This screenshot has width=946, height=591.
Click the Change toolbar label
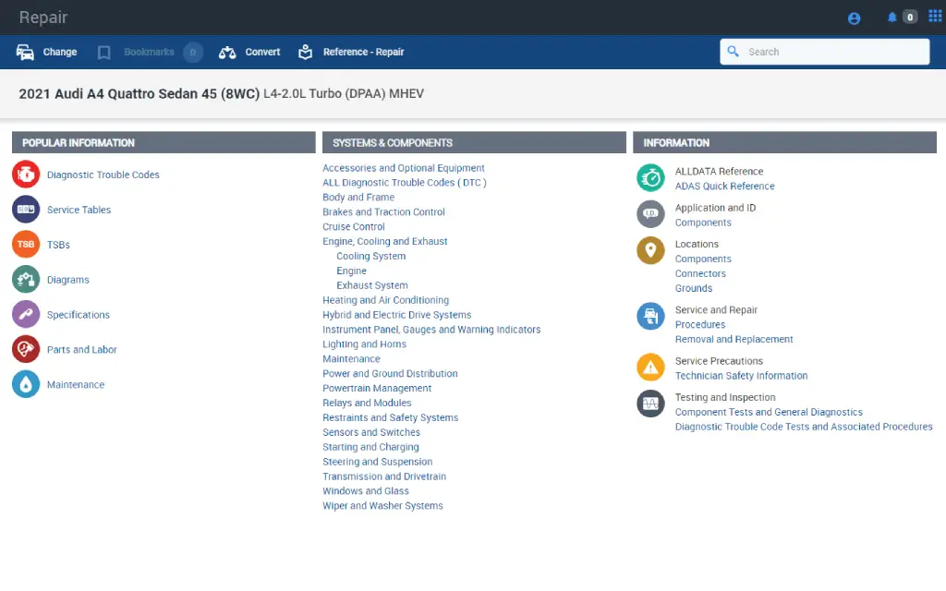pos(60,52)
